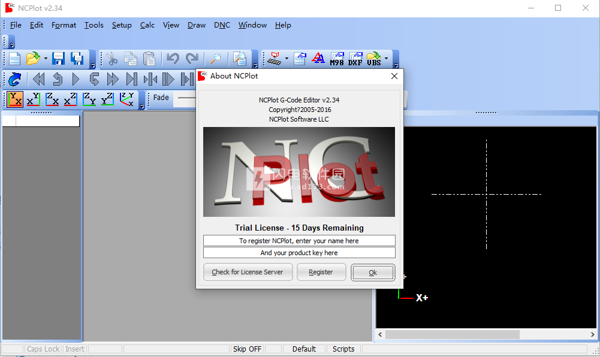
Task: Click the save all double-floppy icon
Action: (77, 59)
